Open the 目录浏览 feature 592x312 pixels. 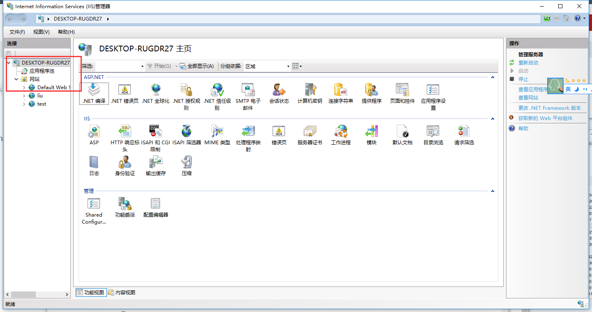pyautogui.click(x=433, y=135)
